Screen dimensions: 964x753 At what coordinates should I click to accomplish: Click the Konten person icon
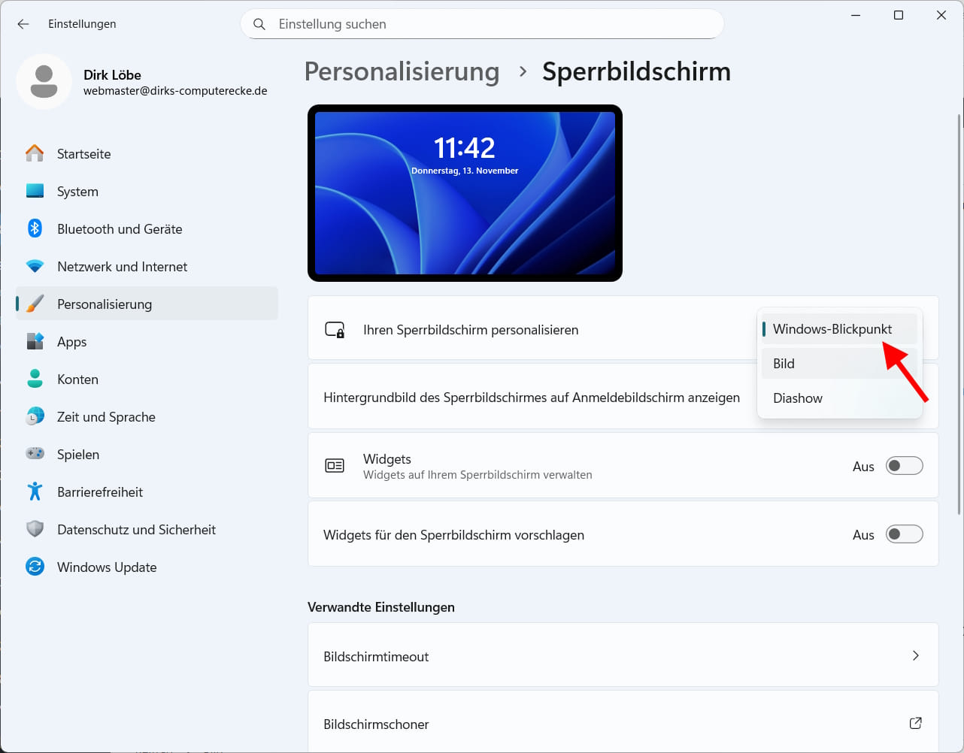(x=35, y=379)
